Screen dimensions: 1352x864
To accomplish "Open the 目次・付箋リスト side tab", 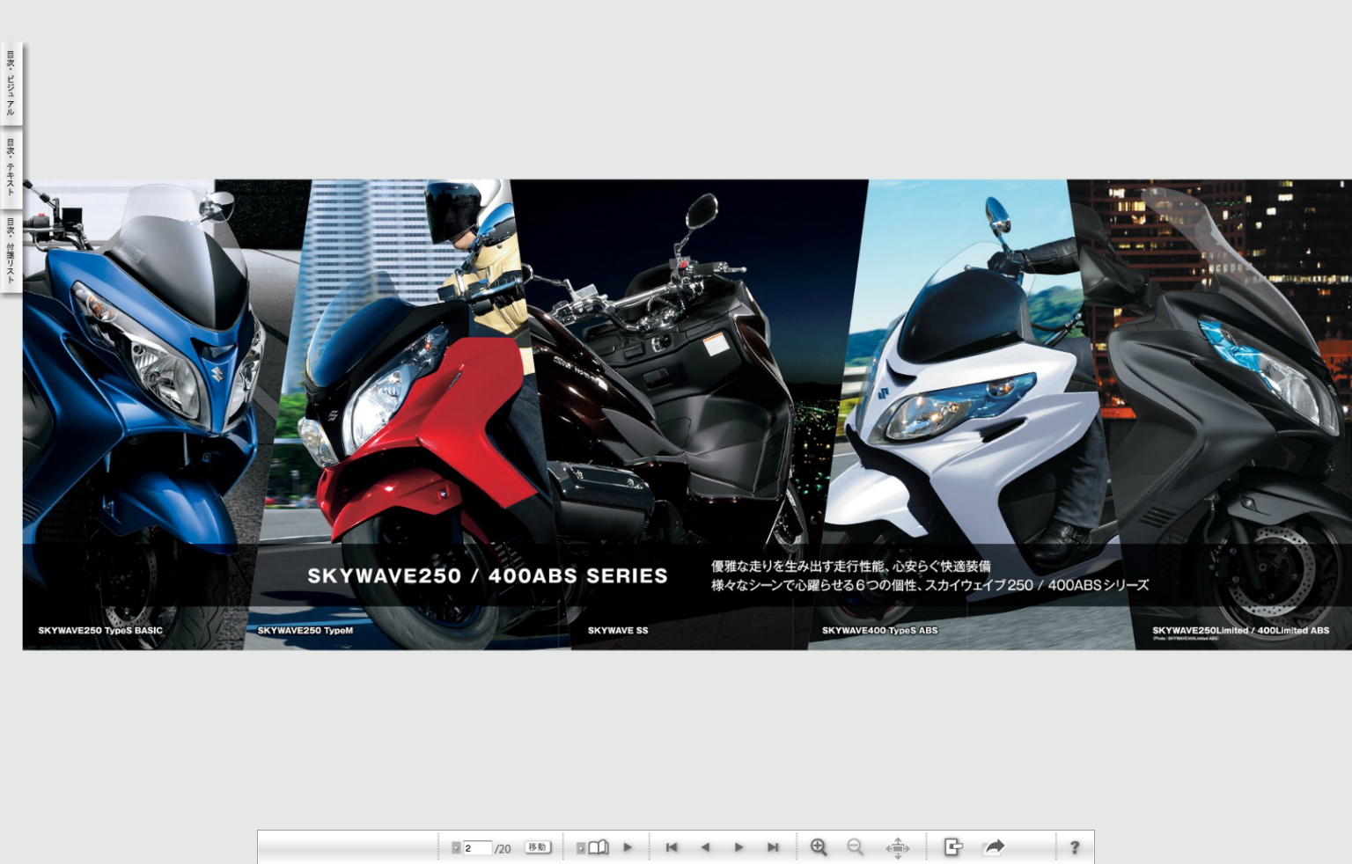I will coord(11,252).
